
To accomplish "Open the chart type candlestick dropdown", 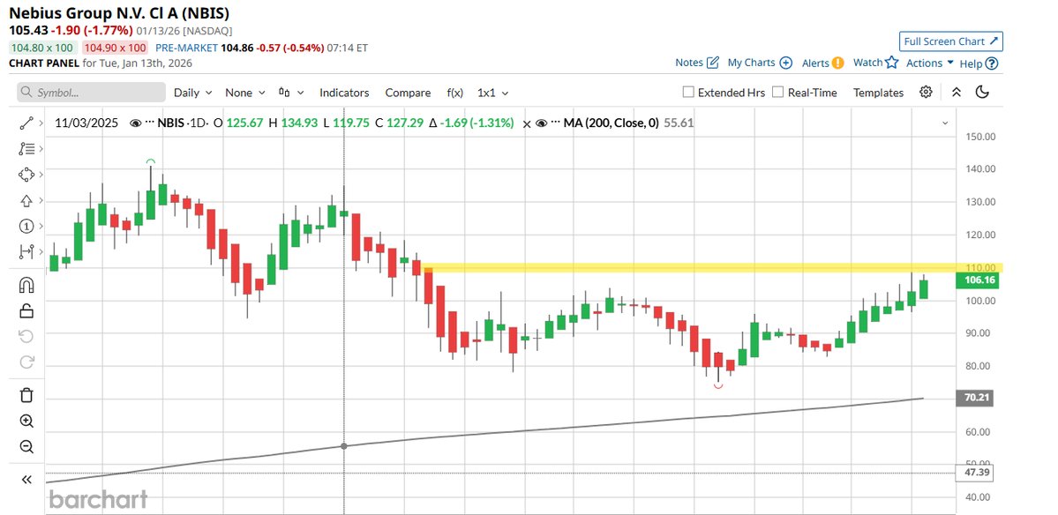I will [291, 93].
